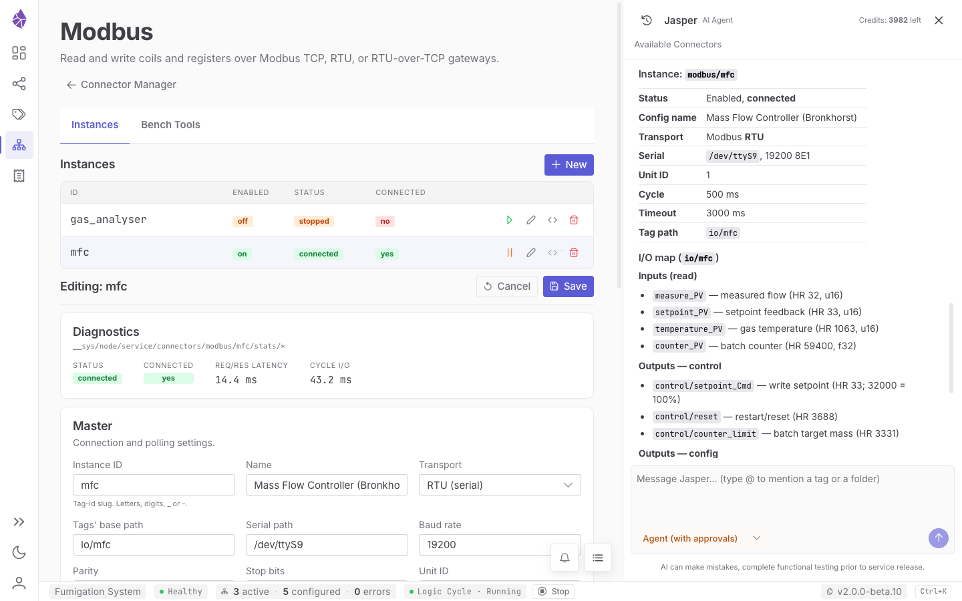Click the purple app logo
Viewport: 962px width, 601px height.
19,19
